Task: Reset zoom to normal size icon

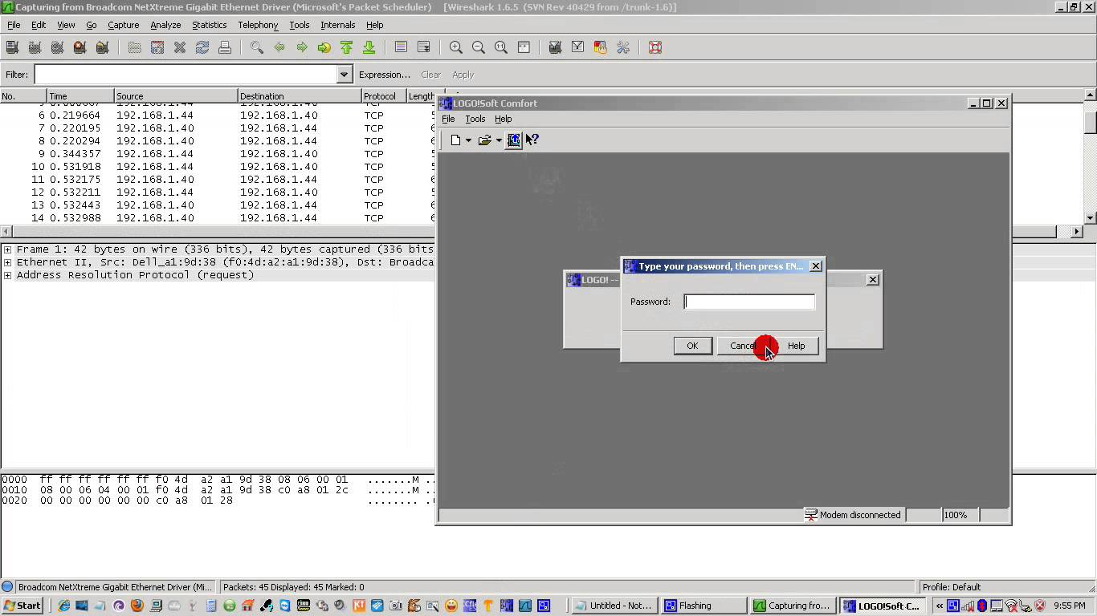Action: (x=500, y=47)
